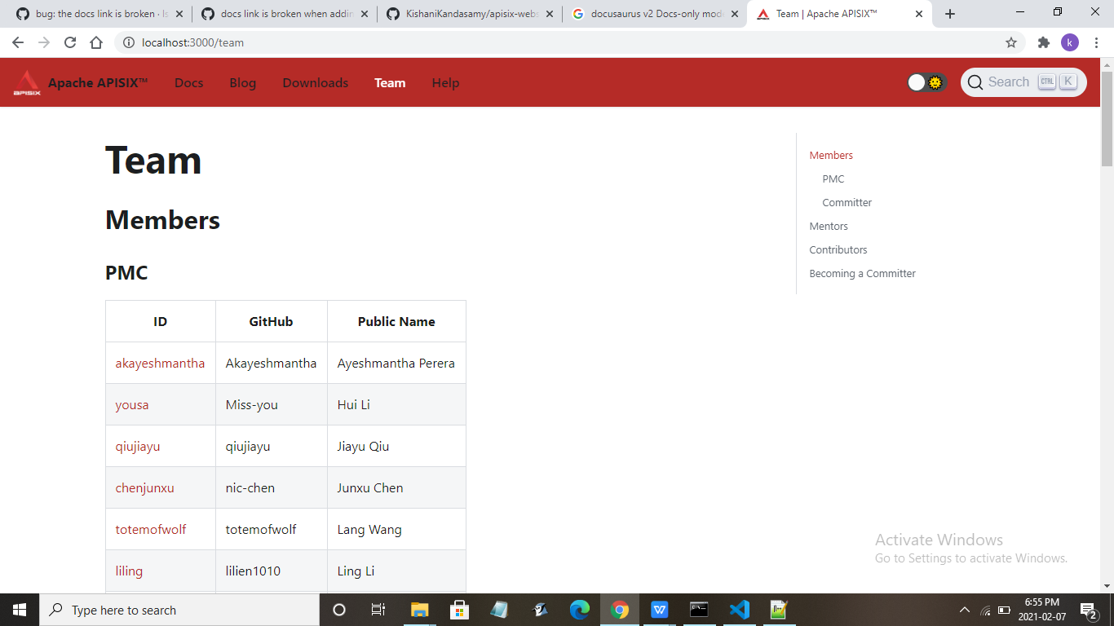Click the Ayeshmantha Perera name cell
The width and height of the screenshot is (1114, 626).
pos(396,364)
